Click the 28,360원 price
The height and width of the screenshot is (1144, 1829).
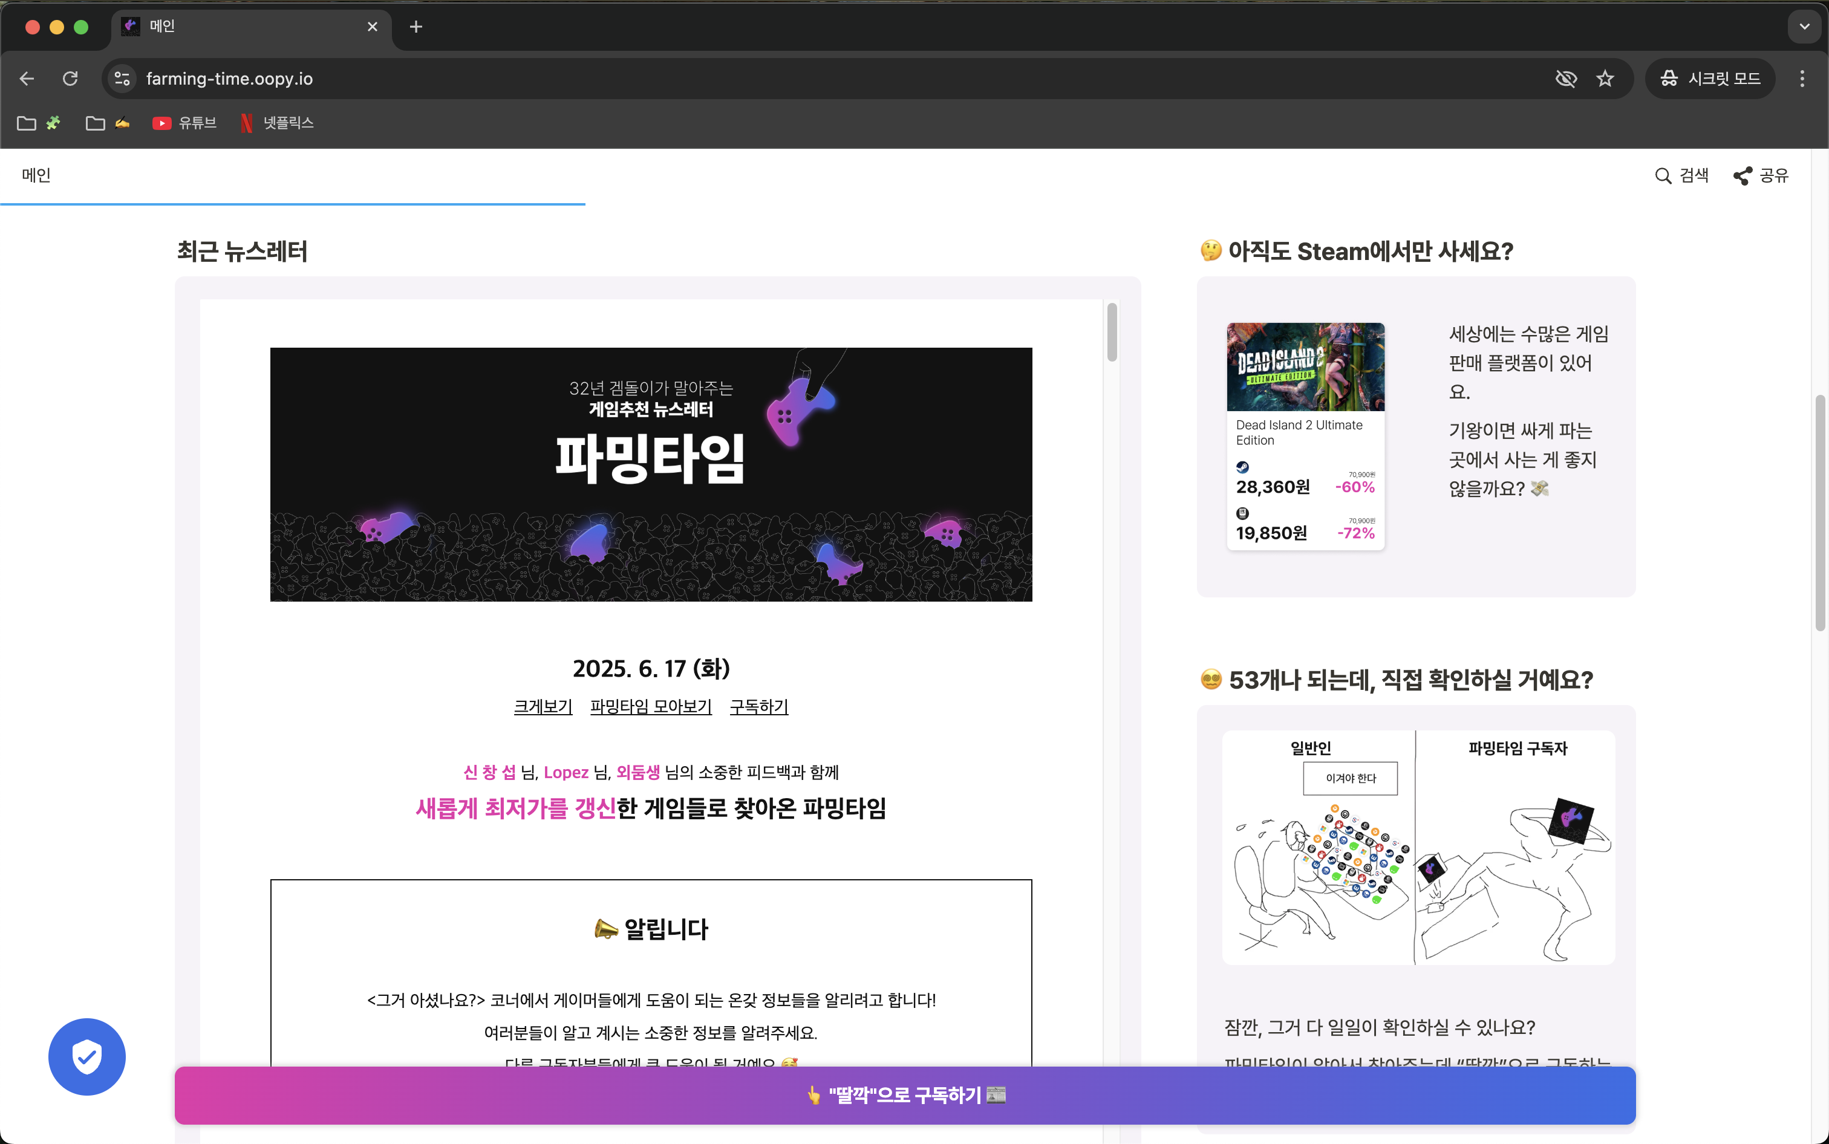coord(1273,487)
